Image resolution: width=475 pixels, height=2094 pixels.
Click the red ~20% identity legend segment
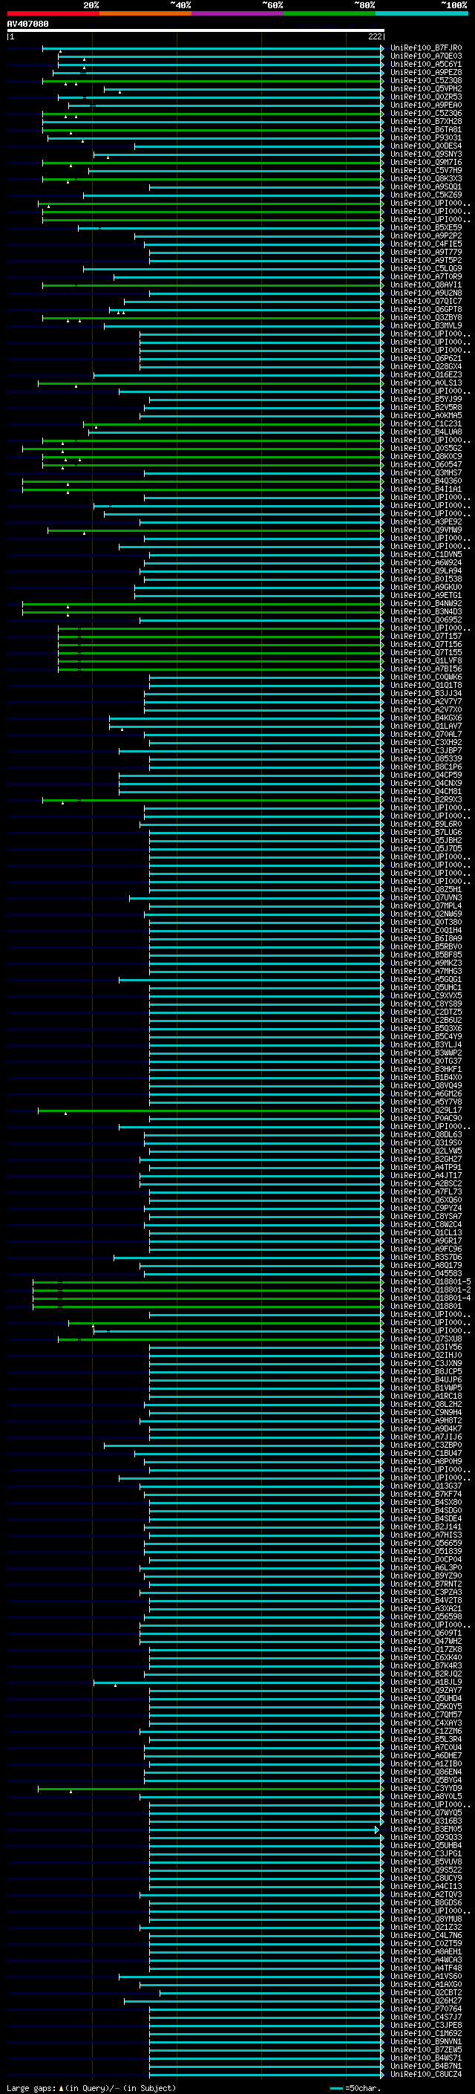pyautogui.click(x=53, y=14)
